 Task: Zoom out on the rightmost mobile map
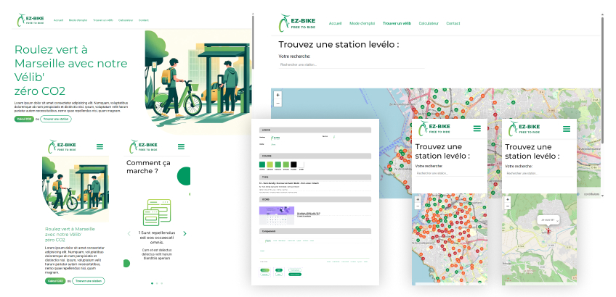click(508, 206)
